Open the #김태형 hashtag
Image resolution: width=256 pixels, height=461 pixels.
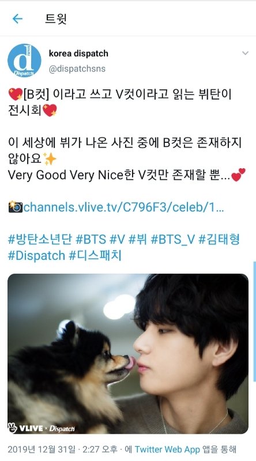[219, 239]
